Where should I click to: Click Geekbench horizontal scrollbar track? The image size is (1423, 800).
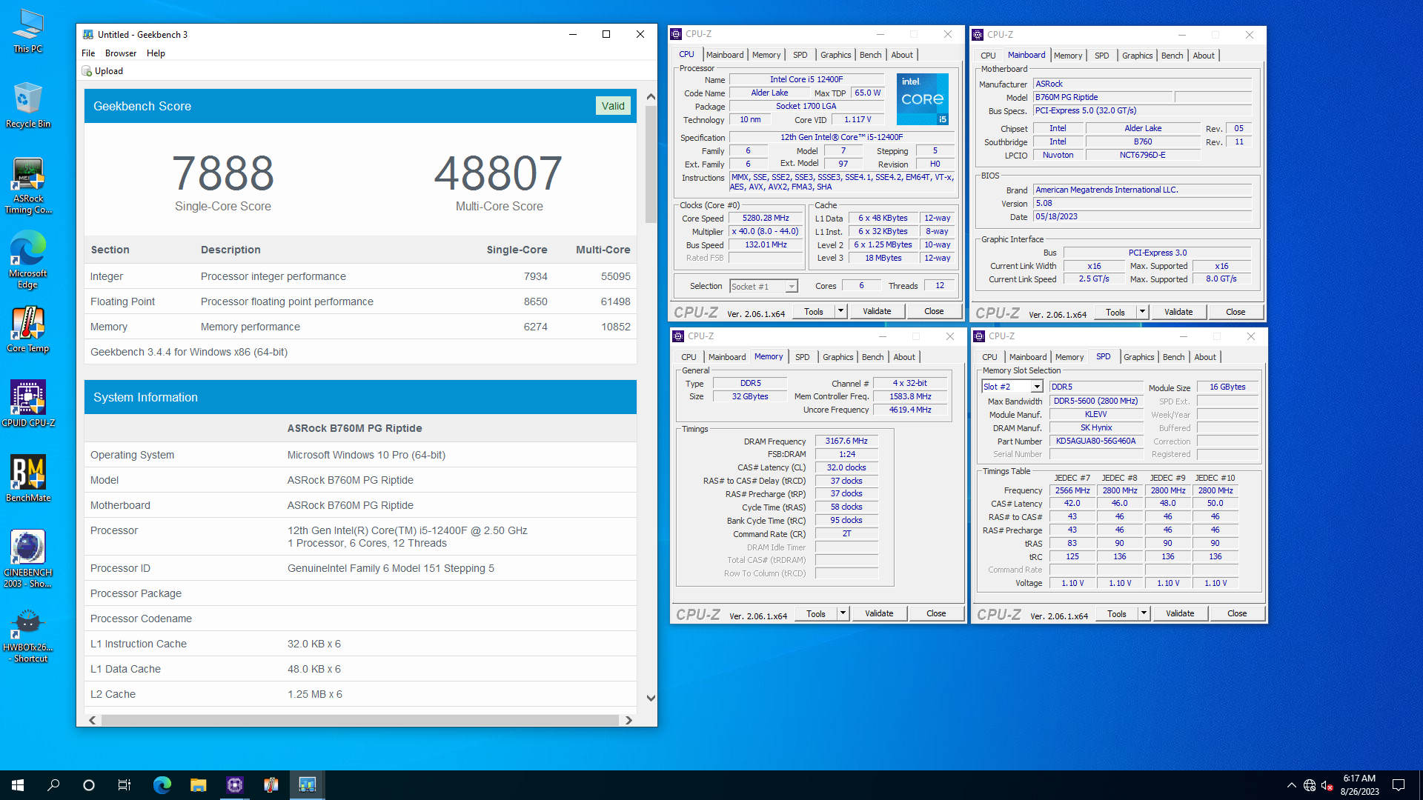pos(360,720)
